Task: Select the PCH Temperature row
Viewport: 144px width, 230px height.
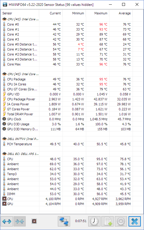Action: click(67, 144)
